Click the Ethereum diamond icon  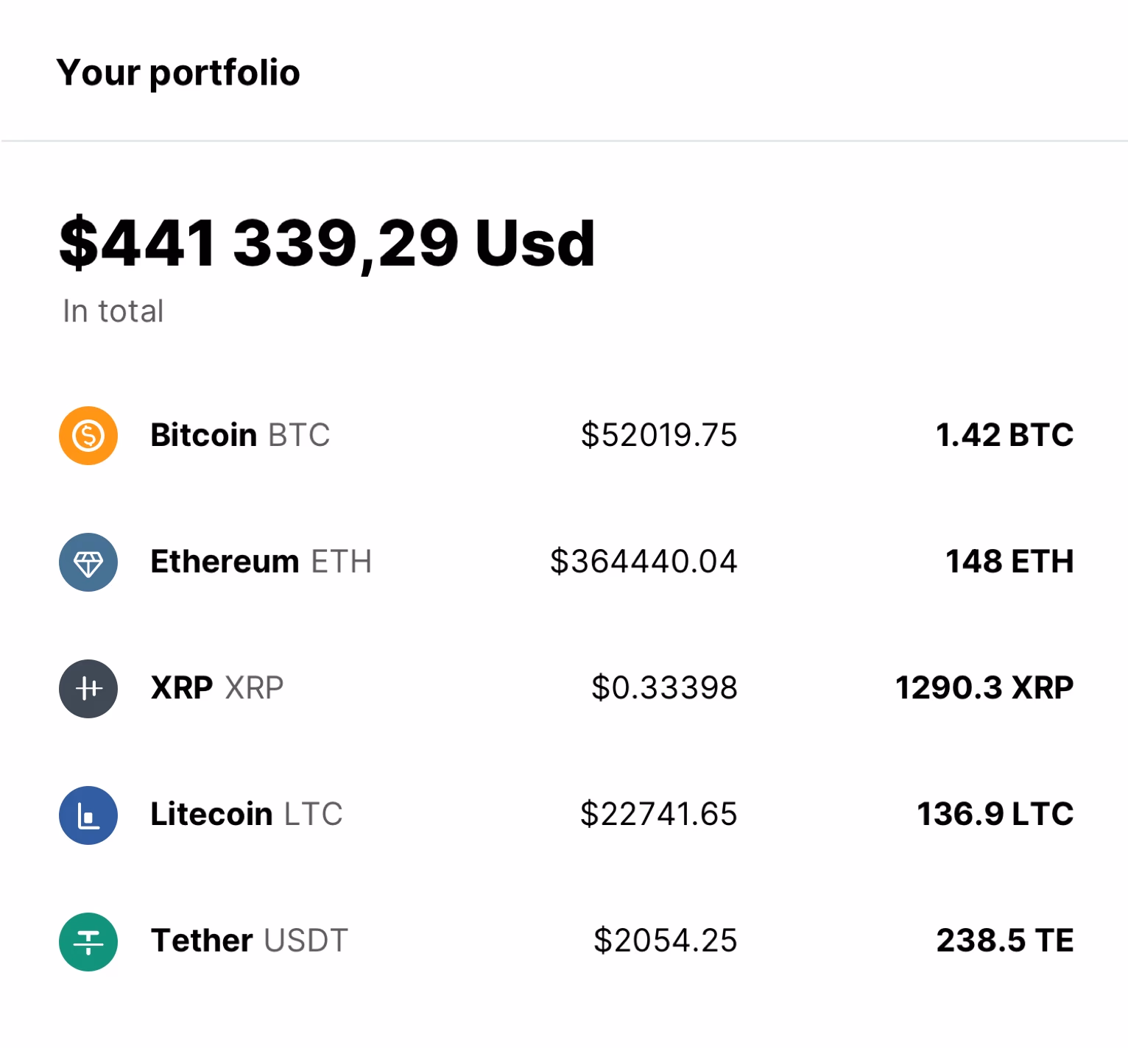tap(88, 562)
